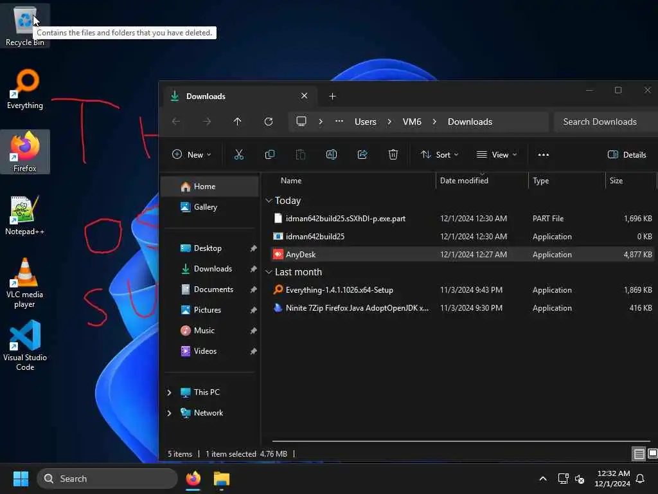Click the Copy icon in File Explorer toolbar
The image size is (658, 494).
270,154
